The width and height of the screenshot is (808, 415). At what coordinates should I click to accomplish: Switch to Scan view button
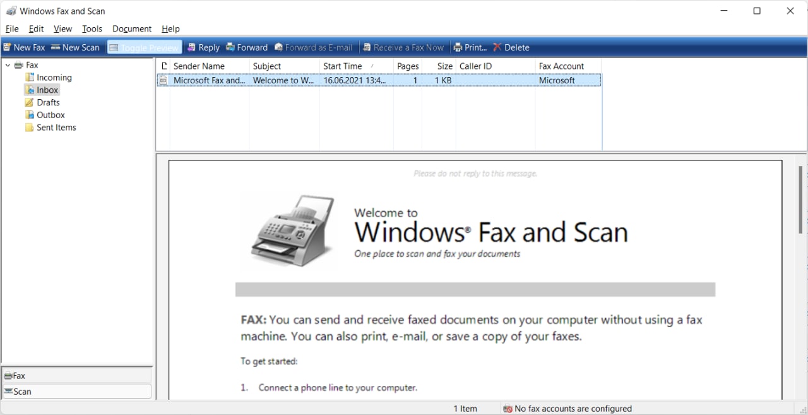pyautogui.click(x=77, y=392)
